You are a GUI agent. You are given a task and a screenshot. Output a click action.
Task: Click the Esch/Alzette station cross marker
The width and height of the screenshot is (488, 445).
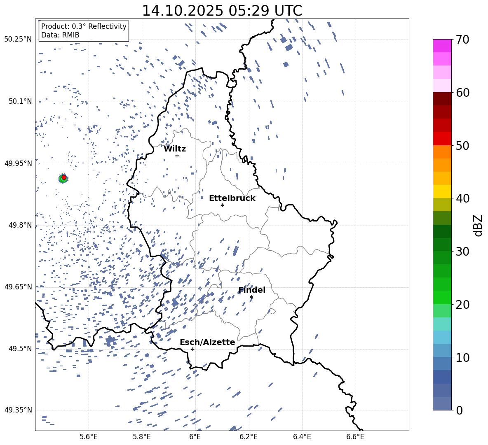click(192, 349)
